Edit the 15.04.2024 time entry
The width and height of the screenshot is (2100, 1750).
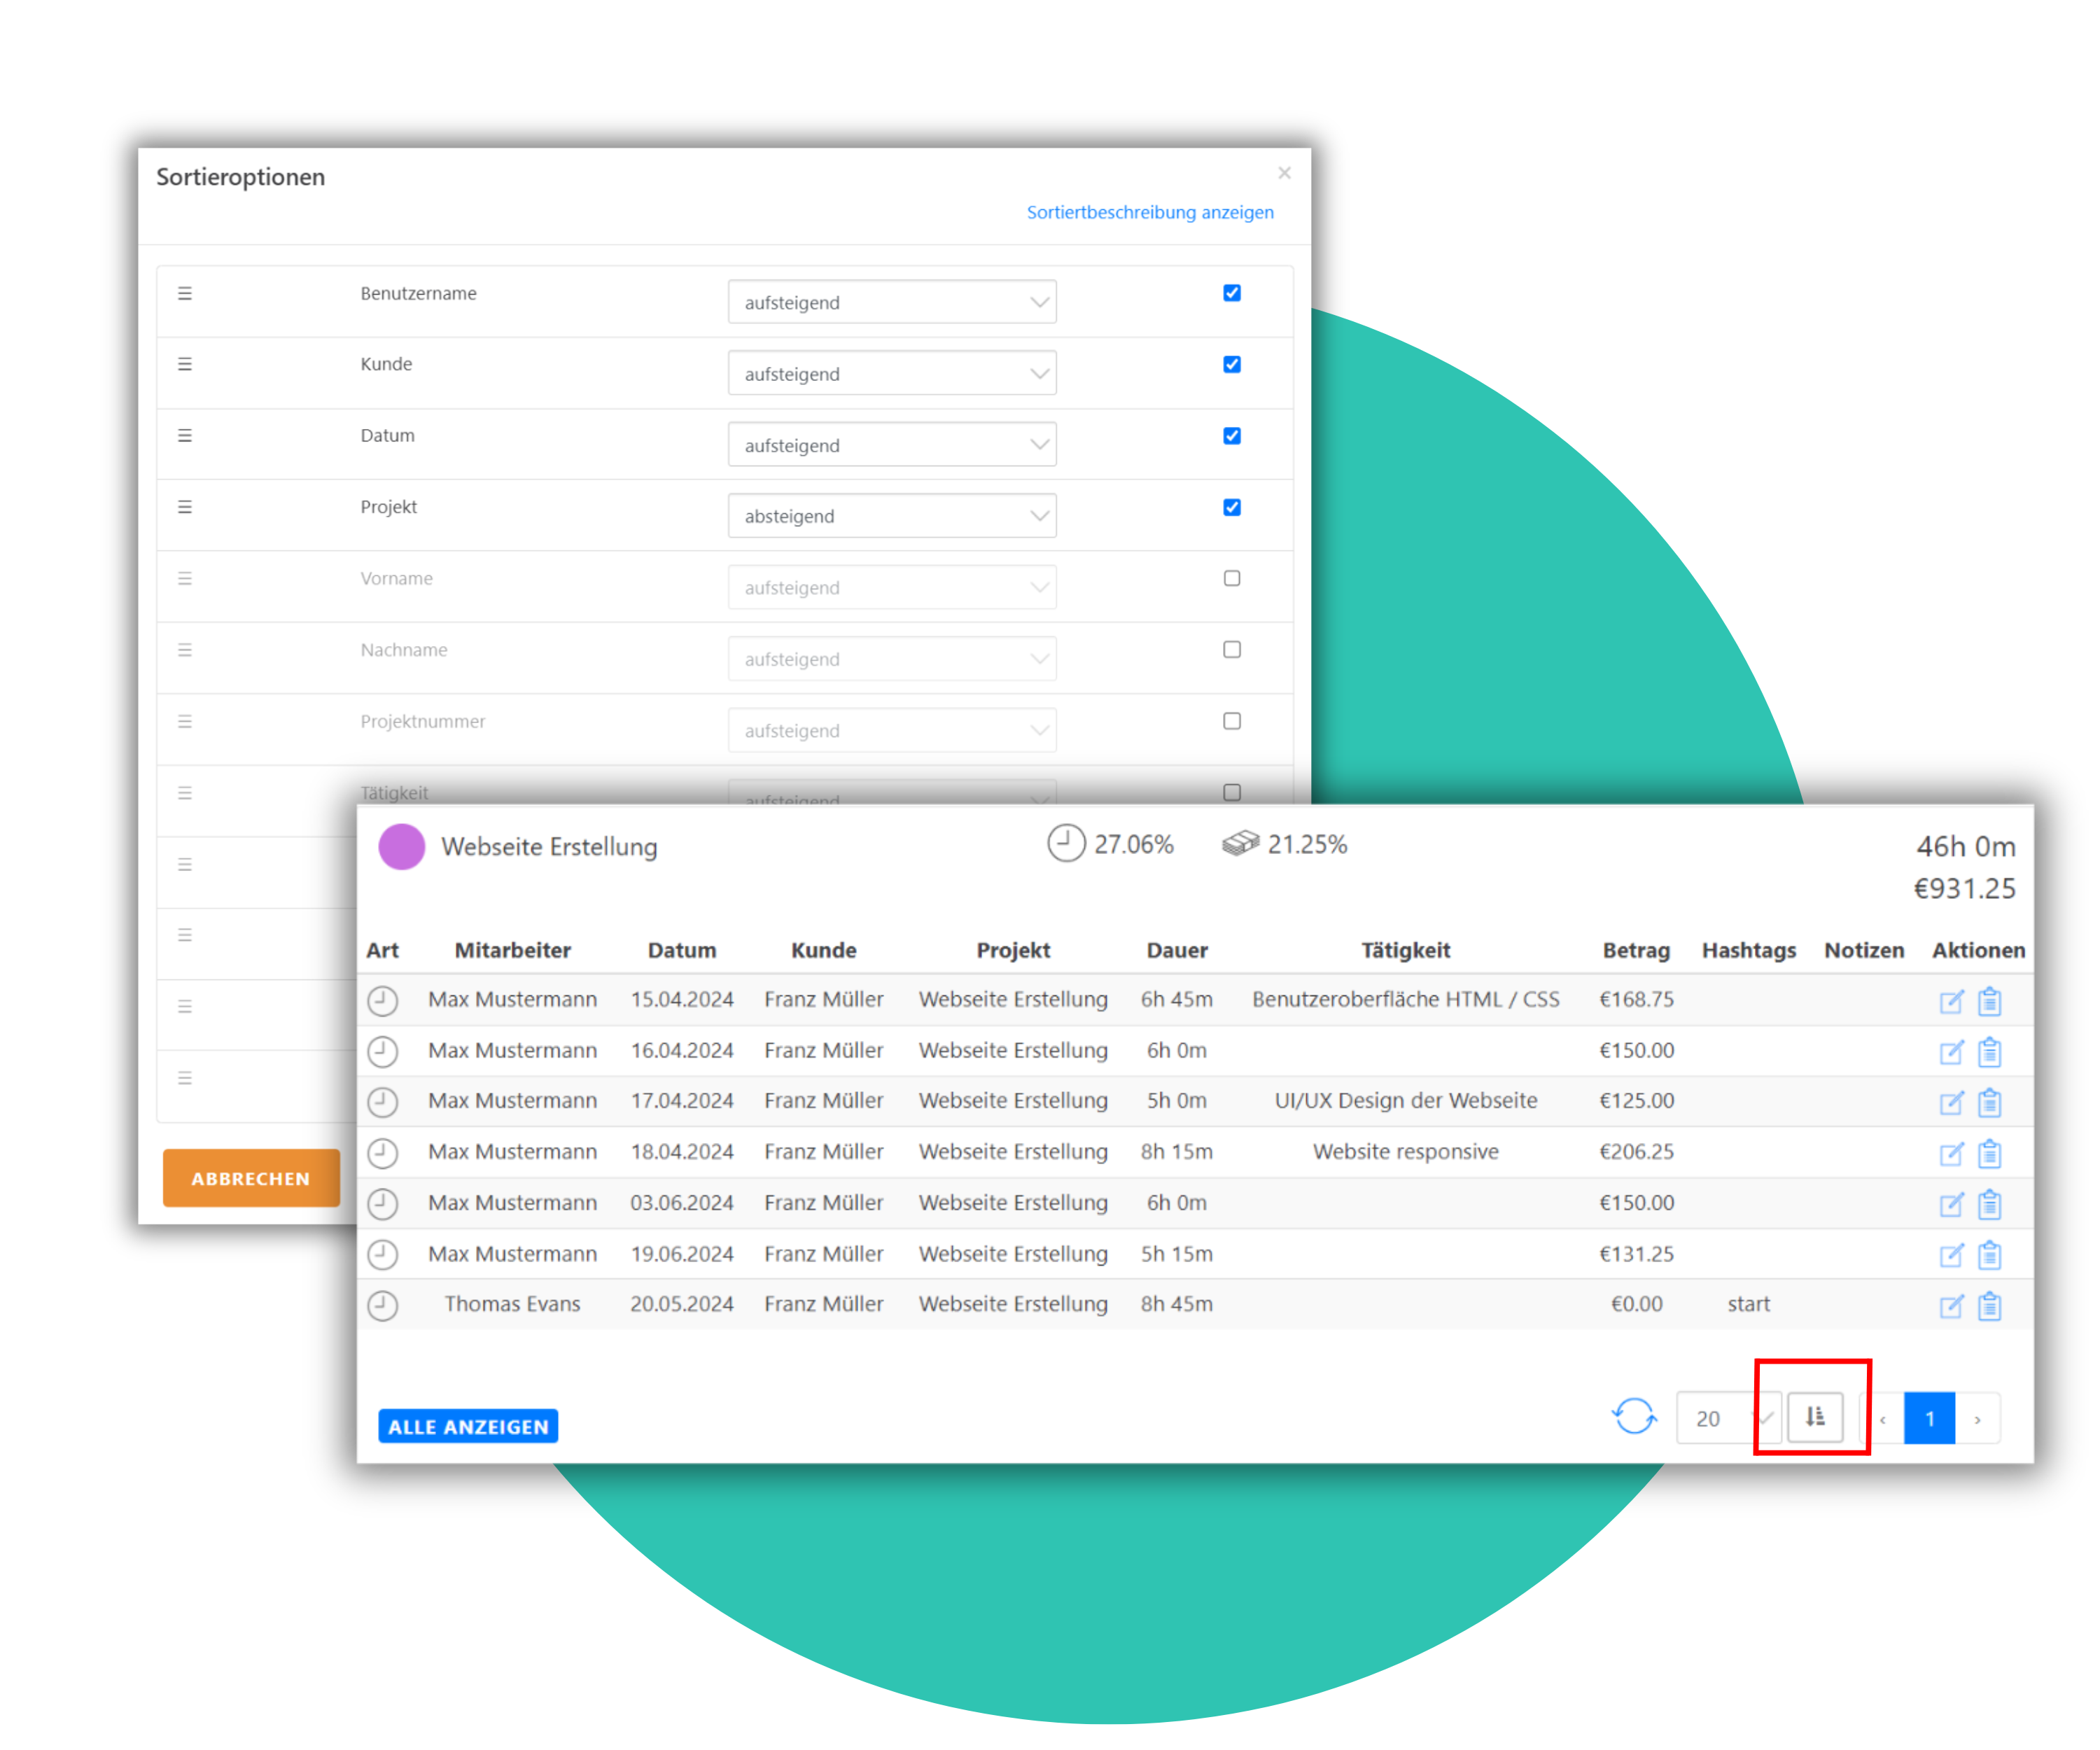point(1950,1002)
